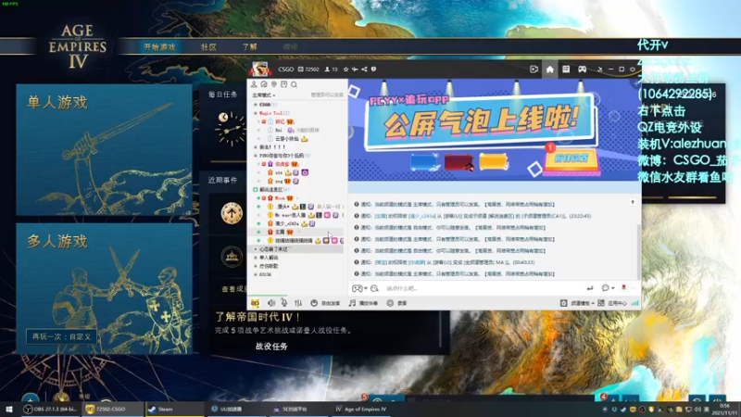Click the red flower gift icon

623,288
